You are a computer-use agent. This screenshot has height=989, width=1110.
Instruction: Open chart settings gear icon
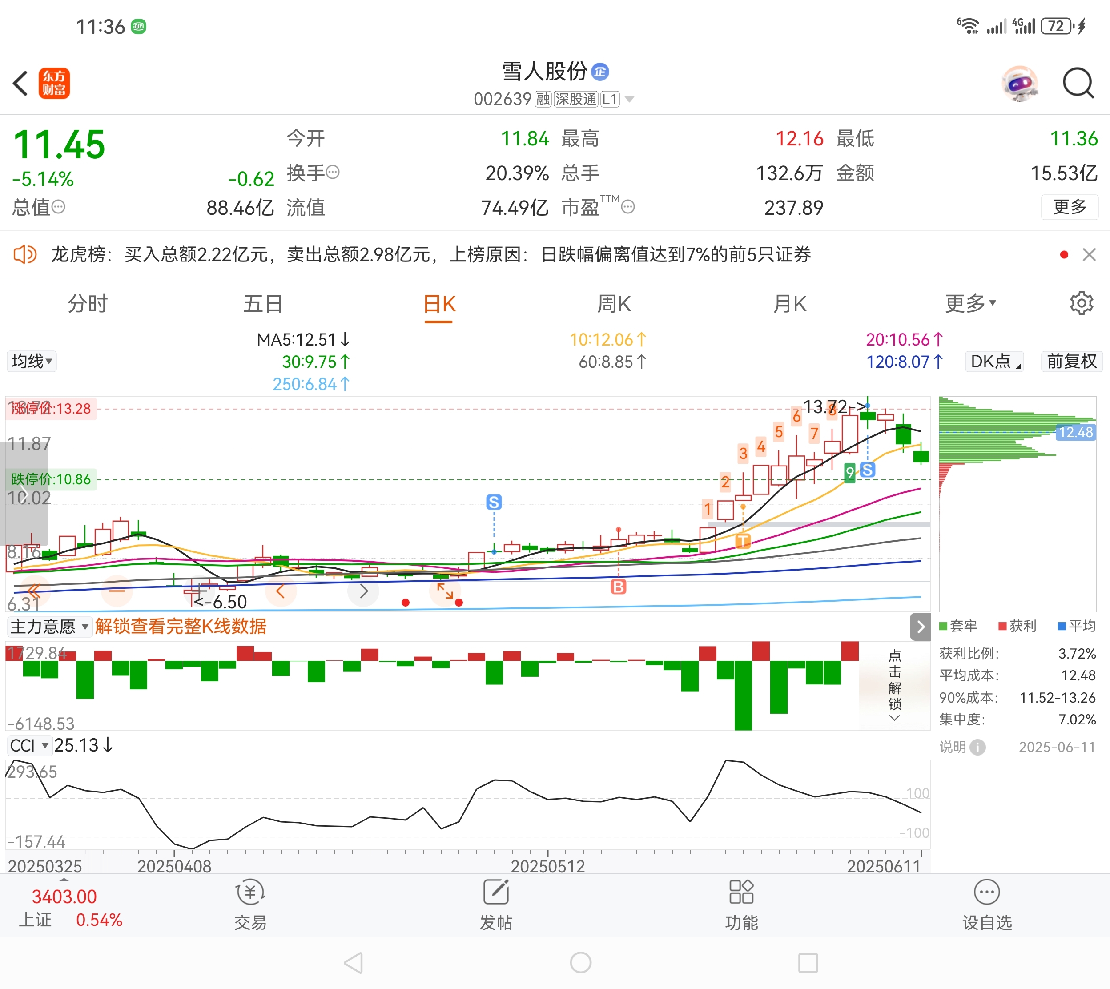1081,303
